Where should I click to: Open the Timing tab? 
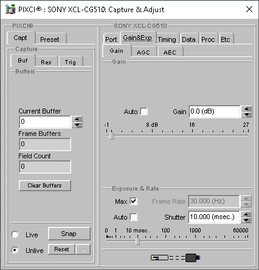(x=167, y=39)
